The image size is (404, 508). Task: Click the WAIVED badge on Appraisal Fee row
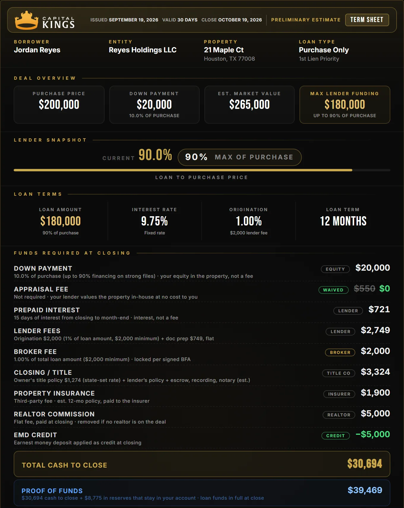pyautogui.click(x=333, y=290)
